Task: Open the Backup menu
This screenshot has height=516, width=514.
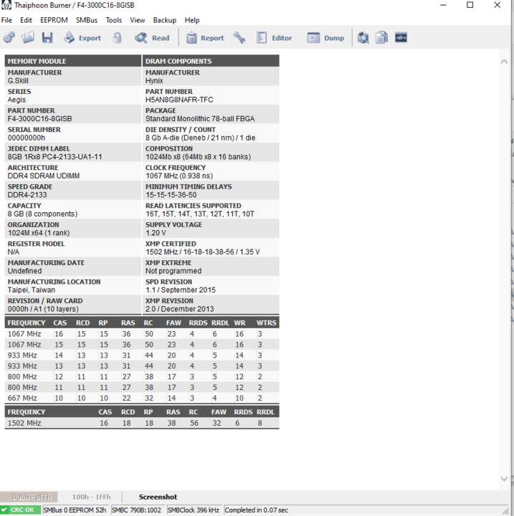Action: (165, 20)
